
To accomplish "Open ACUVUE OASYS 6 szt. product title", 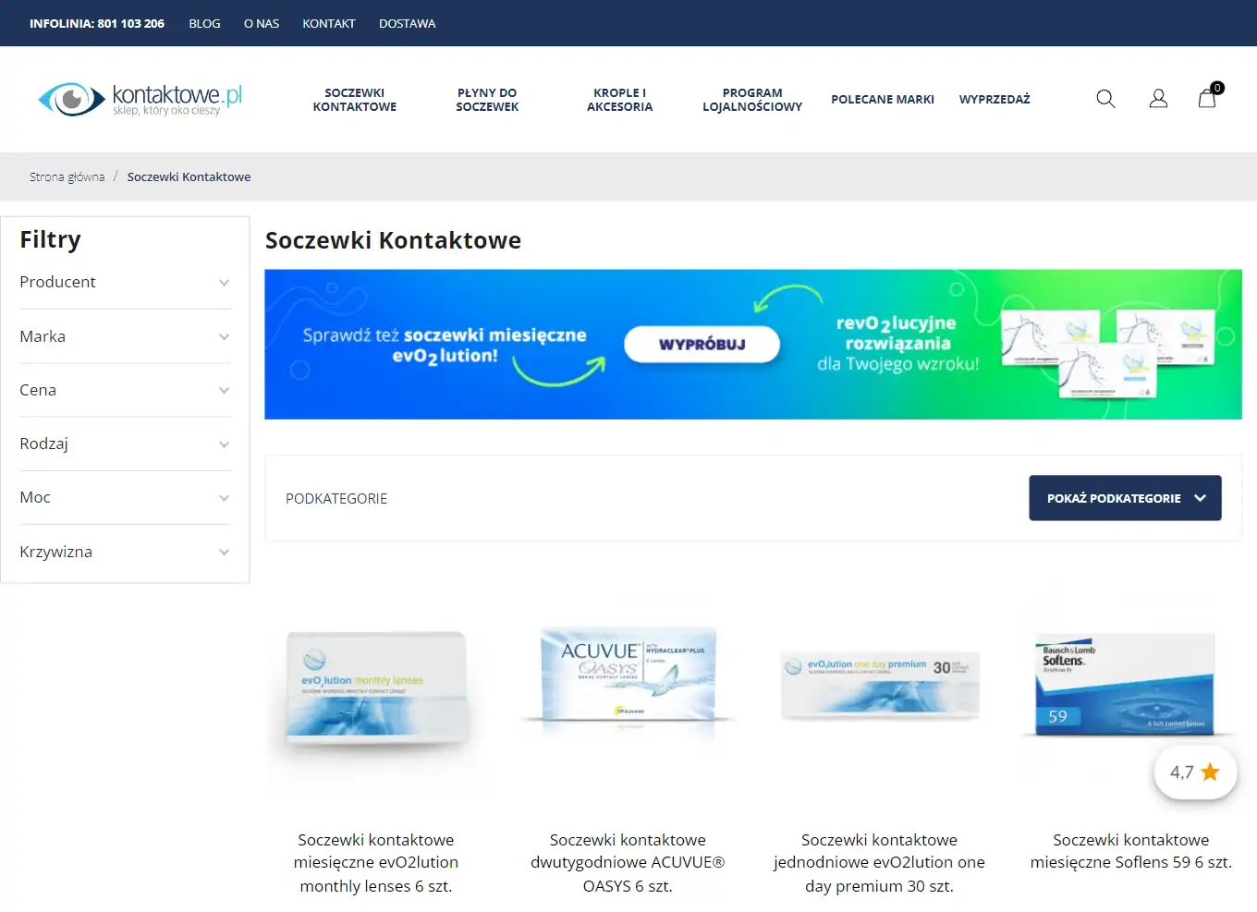I will tap(628, 863).
